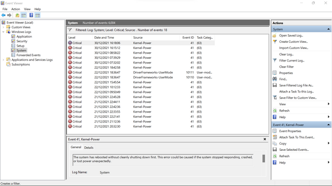
Task: Open the System Help submenu arrow
Action: click(328, 117)
